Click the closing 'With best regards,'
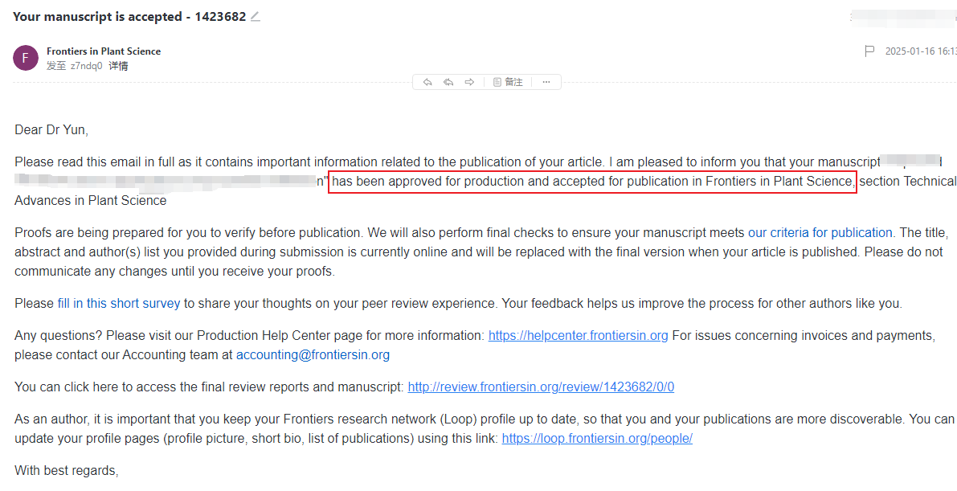This screenshot has width=957, height=491. [x=67, y=471]
